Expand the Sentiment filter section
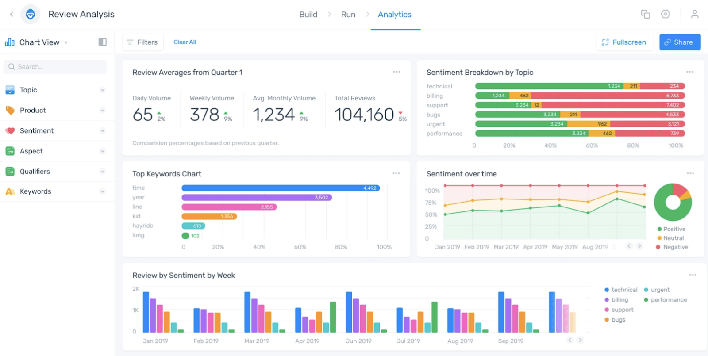Screen dimensions: 708x356 coord(102,131)
